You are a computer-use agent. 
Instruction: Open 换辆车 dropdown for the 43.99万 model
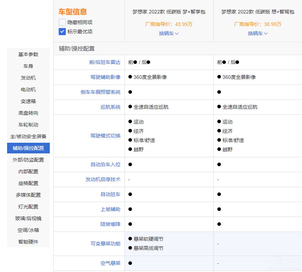(x=169, y=33)
